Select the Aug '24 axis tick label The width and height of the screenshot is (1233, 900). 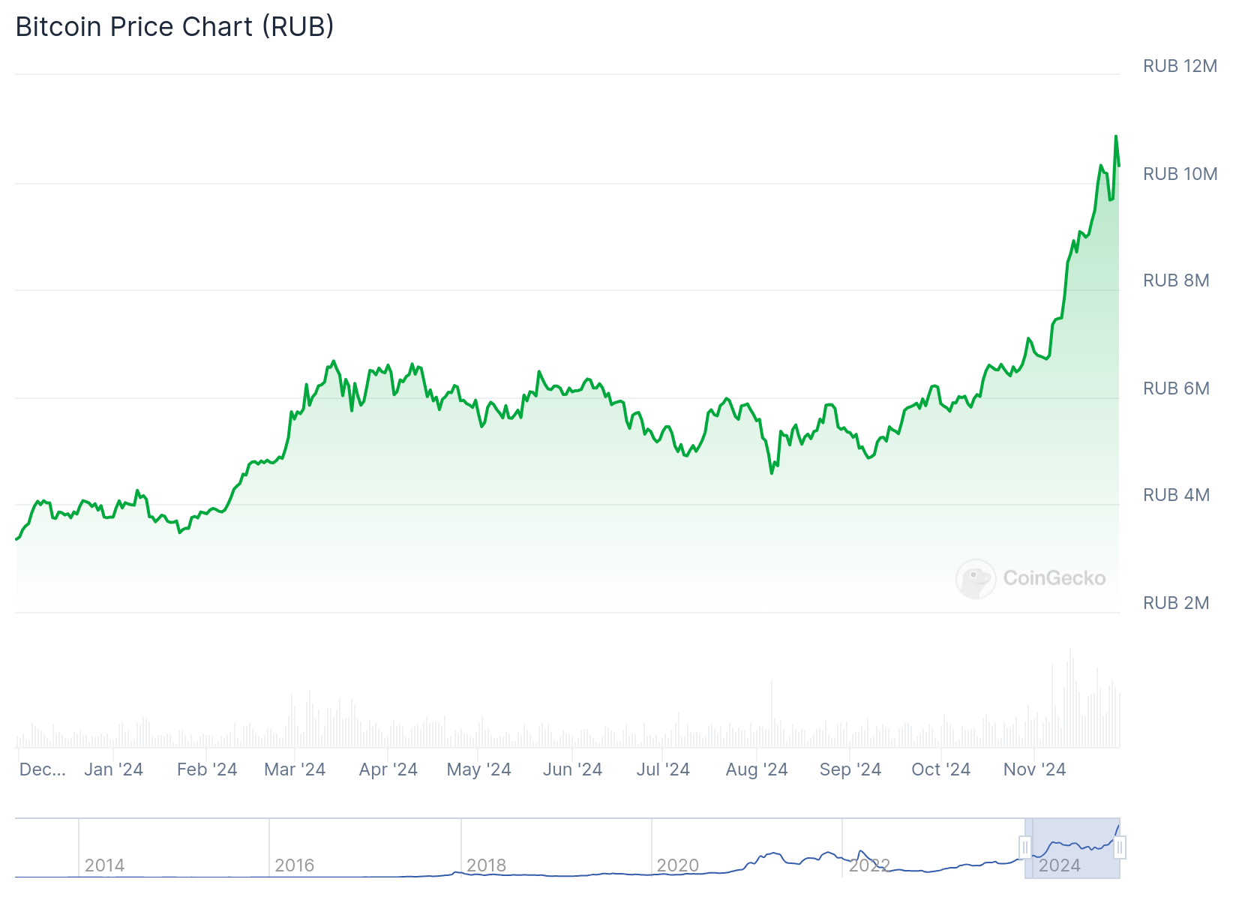[x=757, y=769]
